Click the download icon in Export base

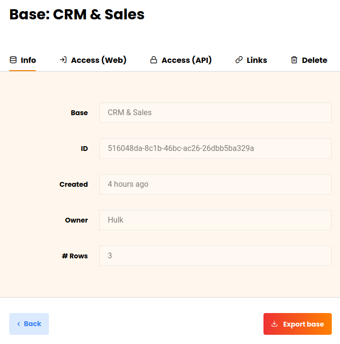pyautogui.click(x=275, y=324)
